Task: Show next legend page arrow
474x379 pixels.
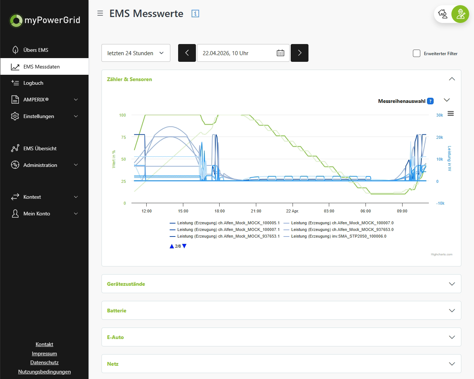Action: [184, 246]
